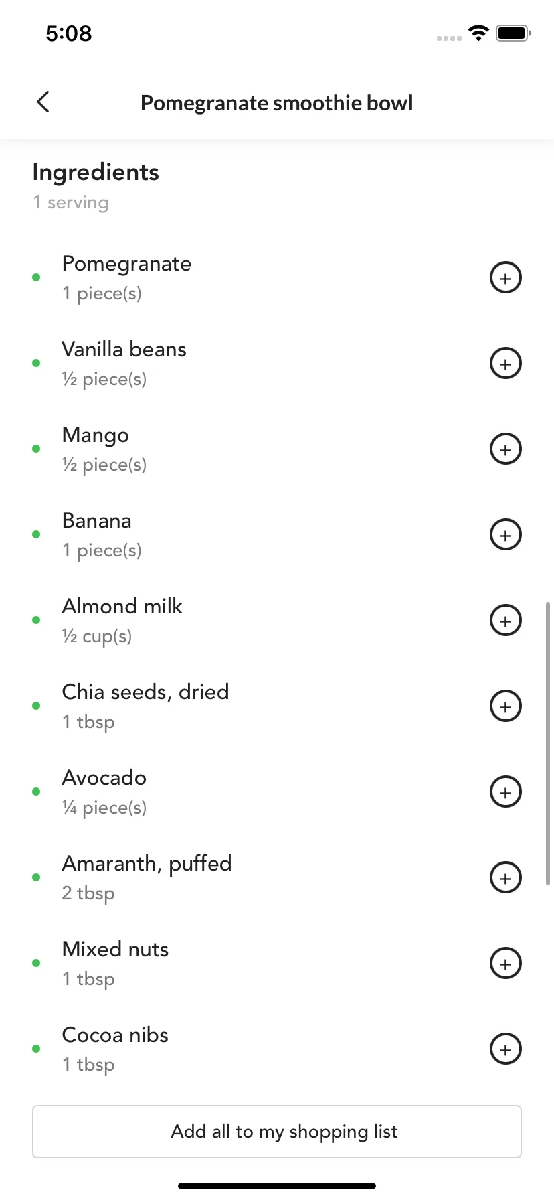Add Almond milk with its plus icon
Viewport: 554px width, 1200px height.
tap(506, 621)
